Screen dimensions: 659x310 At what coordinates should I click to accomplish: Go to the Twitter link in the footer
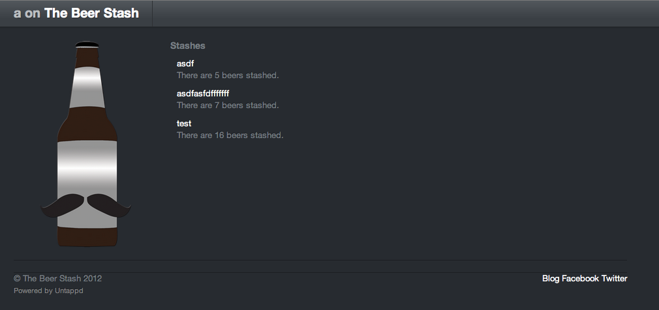click(x=614, y=279)
